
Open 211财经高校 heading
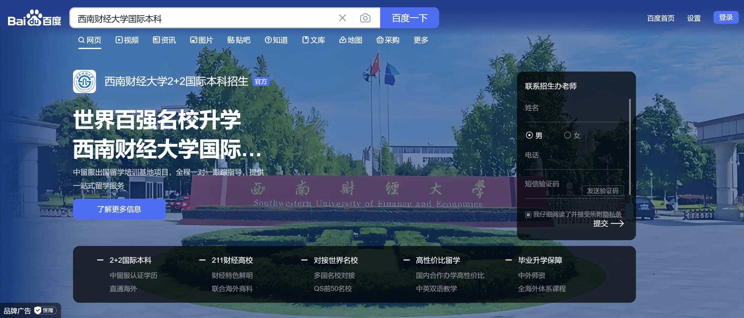pyautogui.click(x=232, y=260)
